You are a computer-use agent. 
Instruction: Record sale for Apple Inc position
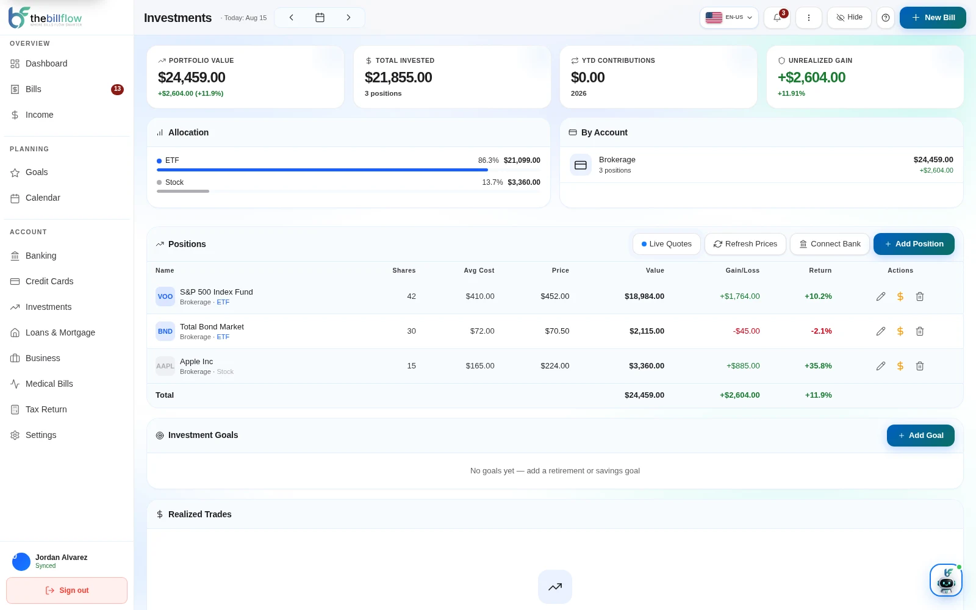click(900, 366)
